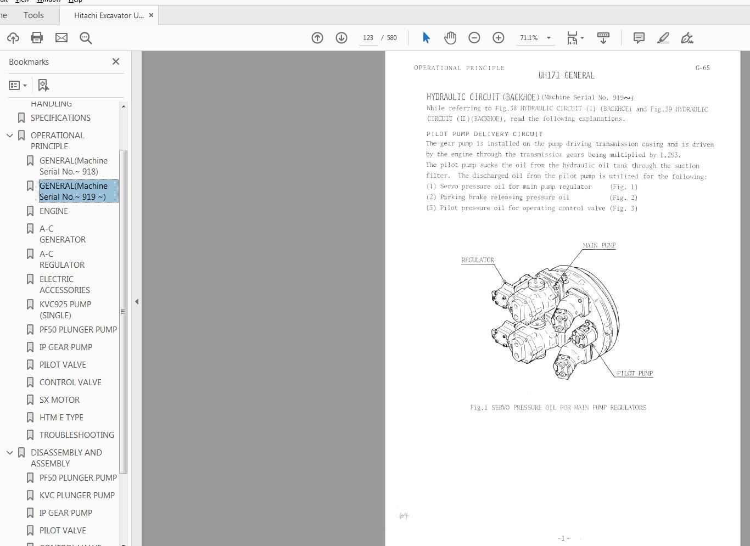Open the View menu

pos(22,2)
